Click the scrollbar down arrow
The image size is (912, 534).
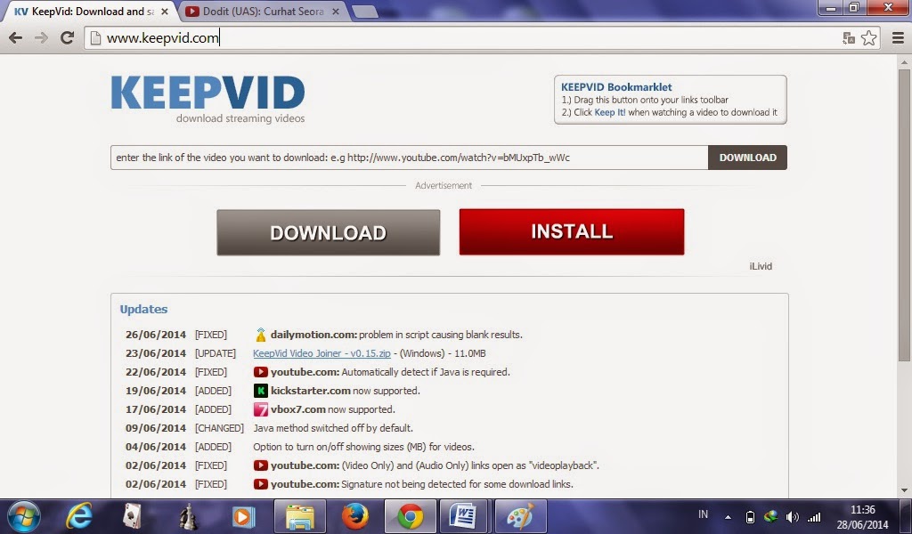tap(905, 490)
